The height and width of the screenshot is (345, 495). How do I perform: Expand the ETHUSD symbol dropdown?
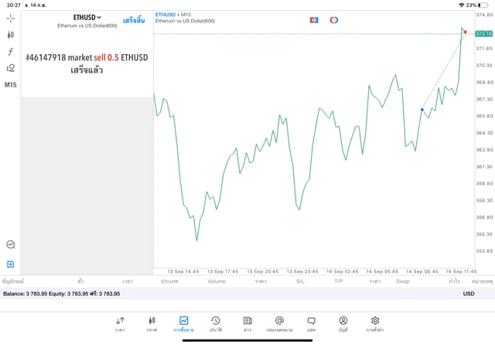coord(87,17)
